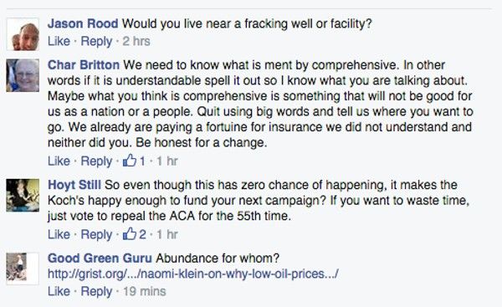Reply to Hoyt Still's comment
This screenshot has height=307, width=502.
[96, 235]
